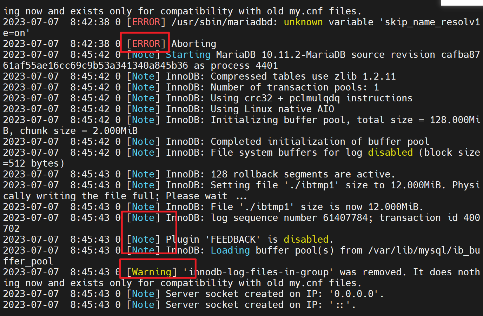Click 'disabled' after Plugin 'FEEDBACK'

click(306, 240)
